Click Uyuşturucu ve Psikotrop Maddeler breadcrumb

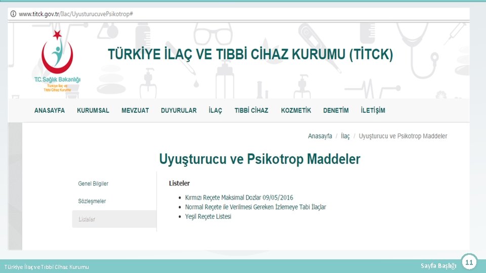tap(403, 136)
